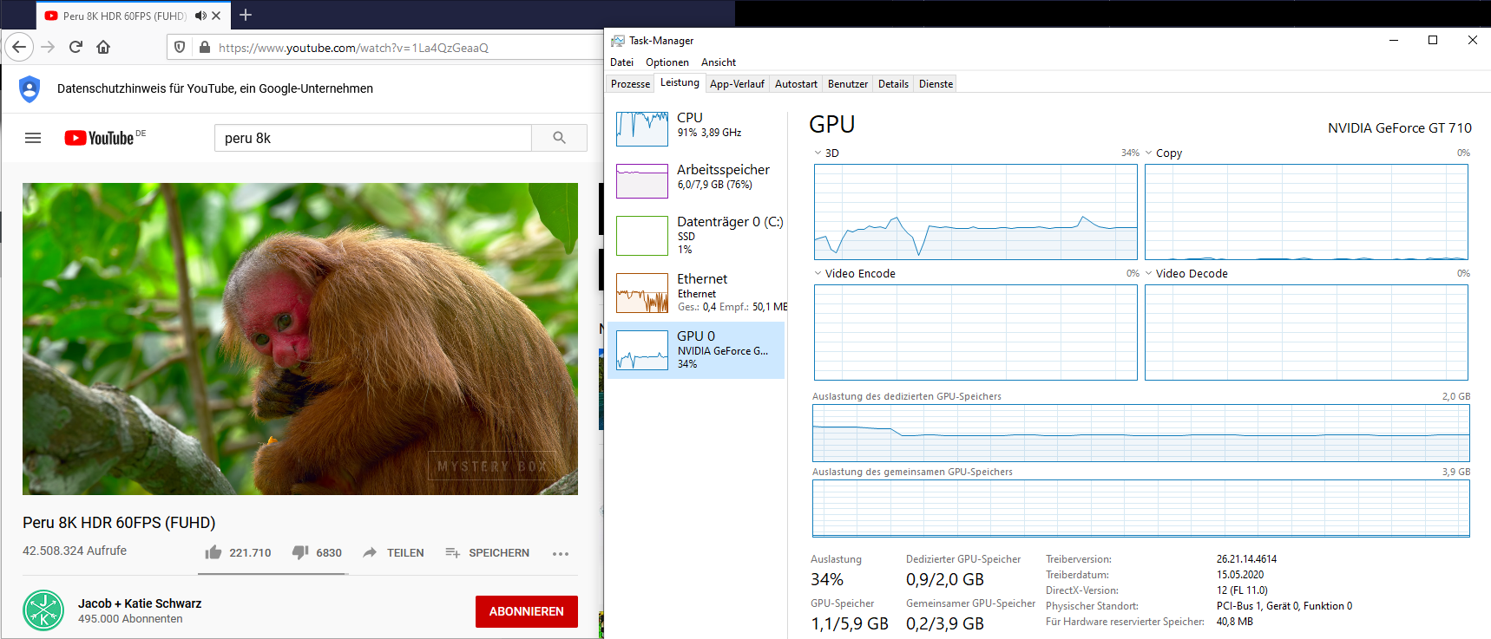Select the CPU performance entry
Screen dimensions: 1491x639
coord(696,129)
